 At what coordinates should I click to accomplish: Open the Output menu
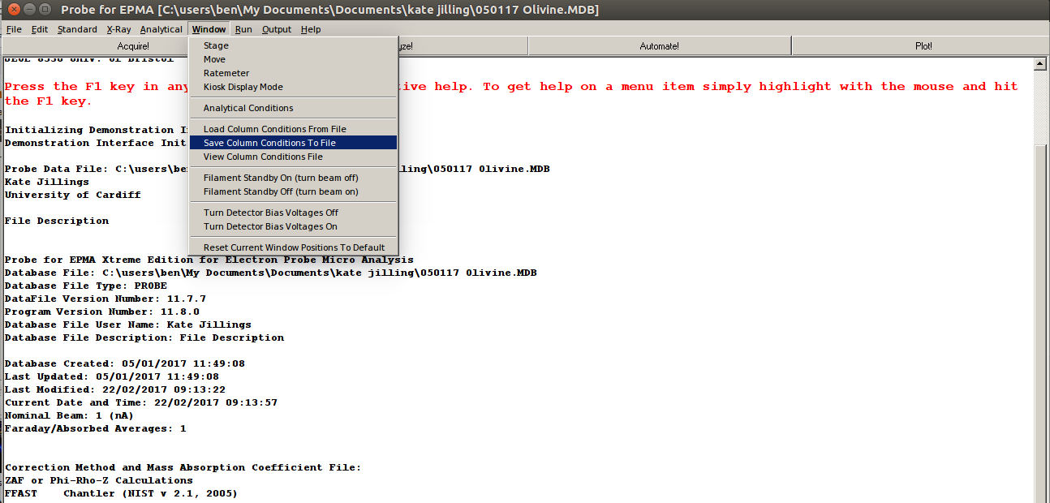276,29
